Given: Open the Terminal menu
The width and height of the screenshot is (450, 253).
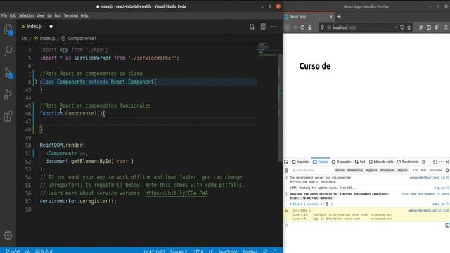Looking at the screenshot, I should click(70, 15).
